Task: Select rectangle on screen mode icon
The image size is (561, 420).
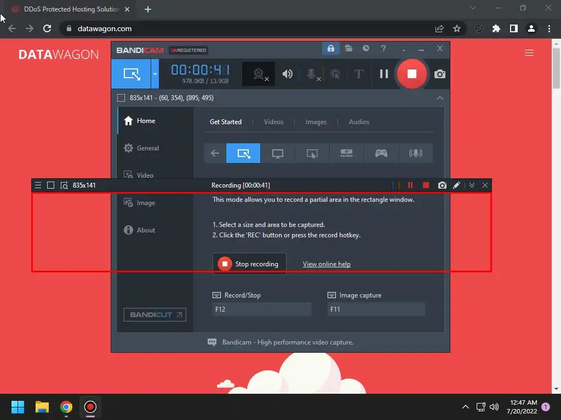Action: pyautogui.click(x=243, y=153)
